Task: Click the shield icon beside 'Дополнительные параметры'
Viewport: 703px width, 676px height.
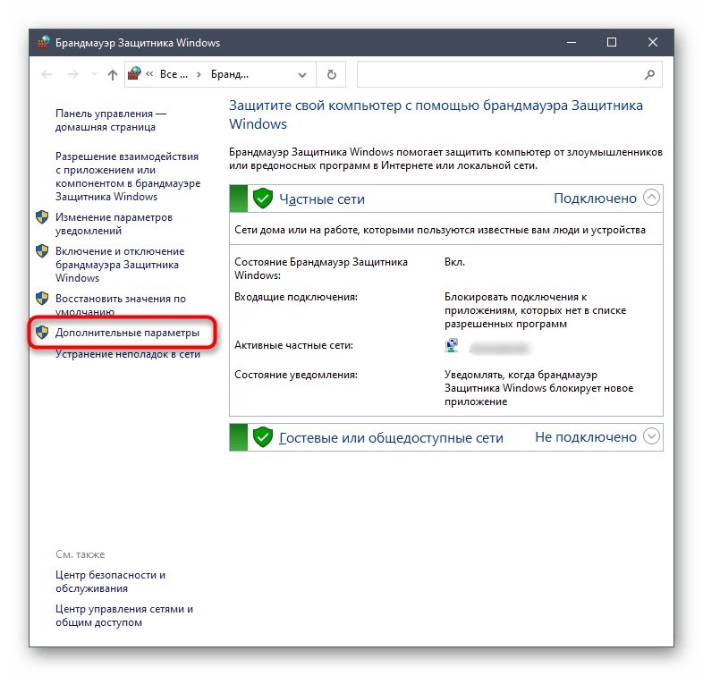Action: (42, 333)
